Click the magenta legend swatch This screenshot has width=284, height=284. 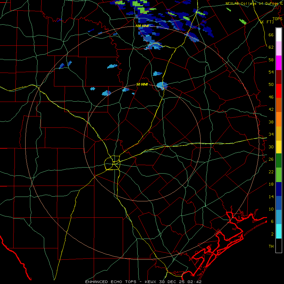coord(279,63)
